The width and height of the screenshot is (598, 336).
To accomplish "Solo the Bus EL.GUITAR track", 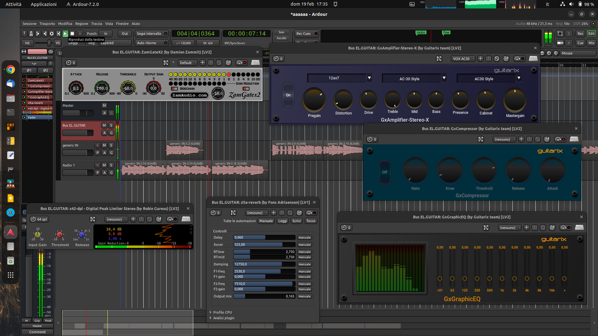I will [x=111, y=126].
